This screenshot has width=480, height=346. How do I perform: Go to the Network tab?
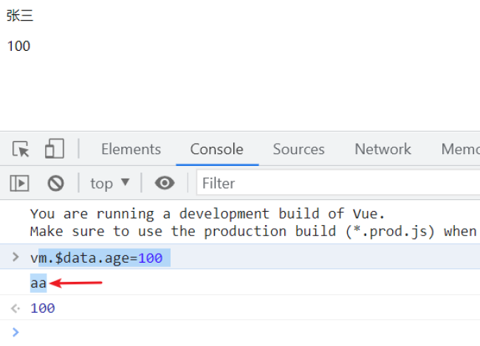(383, 149)
